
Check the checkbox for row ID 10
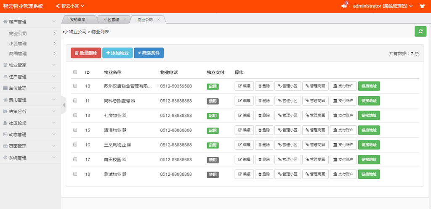coord(75,86)
